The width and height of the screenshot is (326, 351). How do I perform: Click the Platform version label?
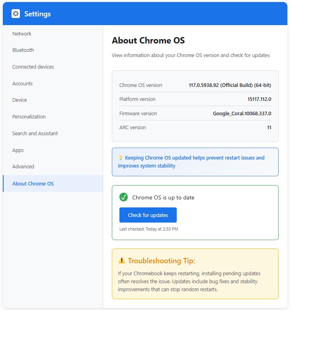click(x=137, y=99)
